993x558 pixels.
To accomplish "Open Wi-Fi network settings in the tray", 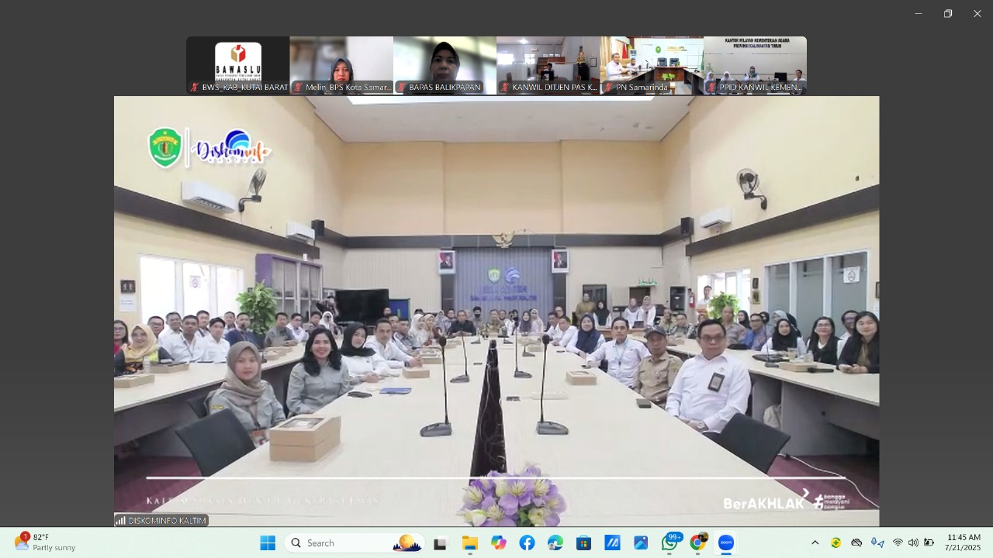I will (898, 542).
